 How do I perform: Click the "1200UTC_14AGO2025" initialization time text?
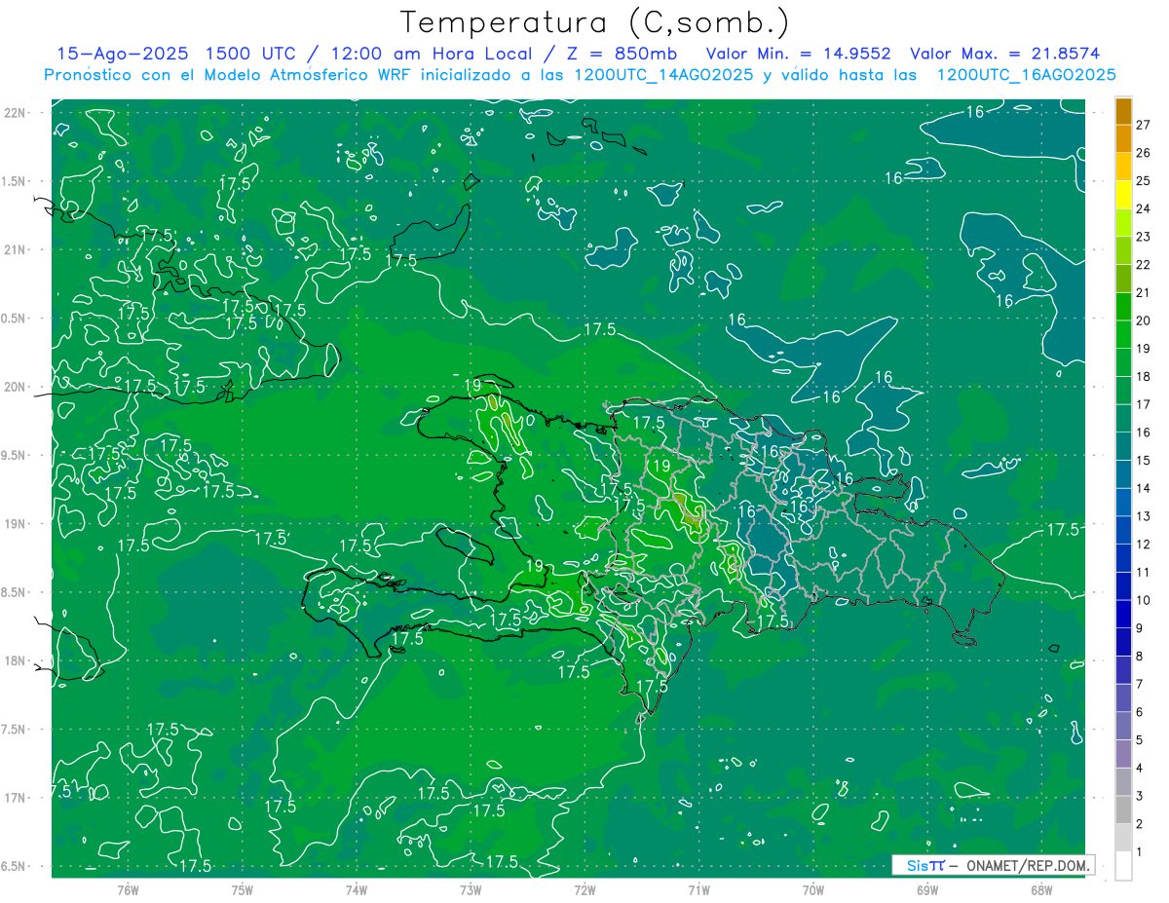coord(661,75)
